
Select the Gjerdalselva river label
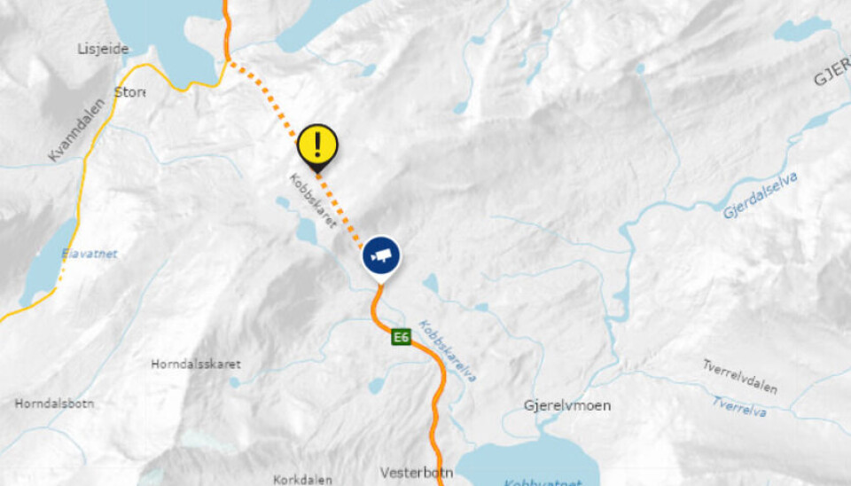[x=761, y=195]
